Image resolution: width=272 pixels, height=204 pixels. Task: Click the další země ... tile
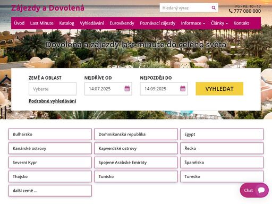(x=50, y=191)
